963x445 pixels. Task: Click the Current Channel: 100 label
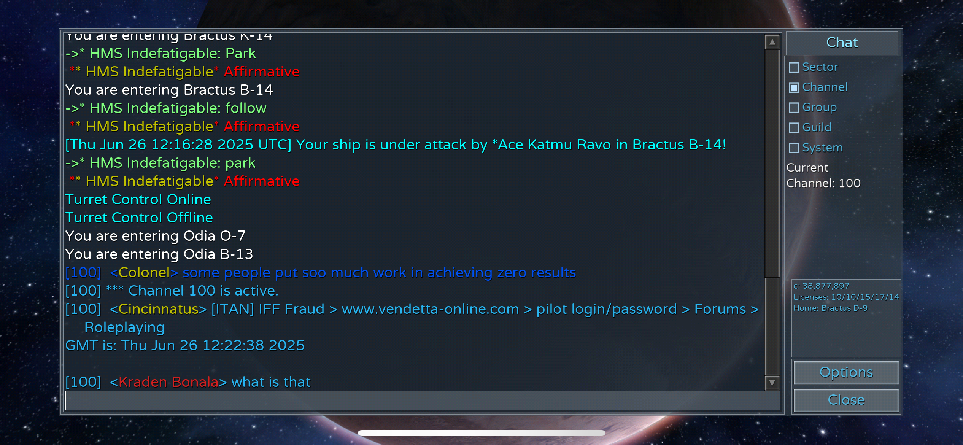click(x=823, y=175)
